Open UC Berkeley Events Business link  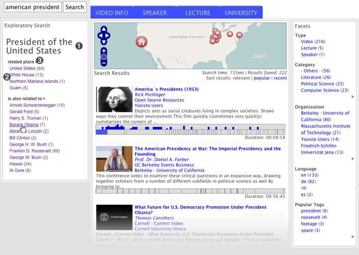click(164, 165)
